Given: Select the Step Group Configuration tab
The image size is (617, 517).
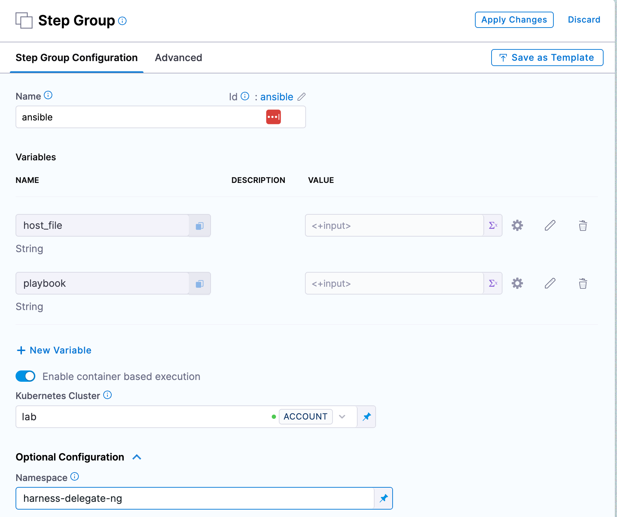Looking at the screenshot, I should 77,58.
